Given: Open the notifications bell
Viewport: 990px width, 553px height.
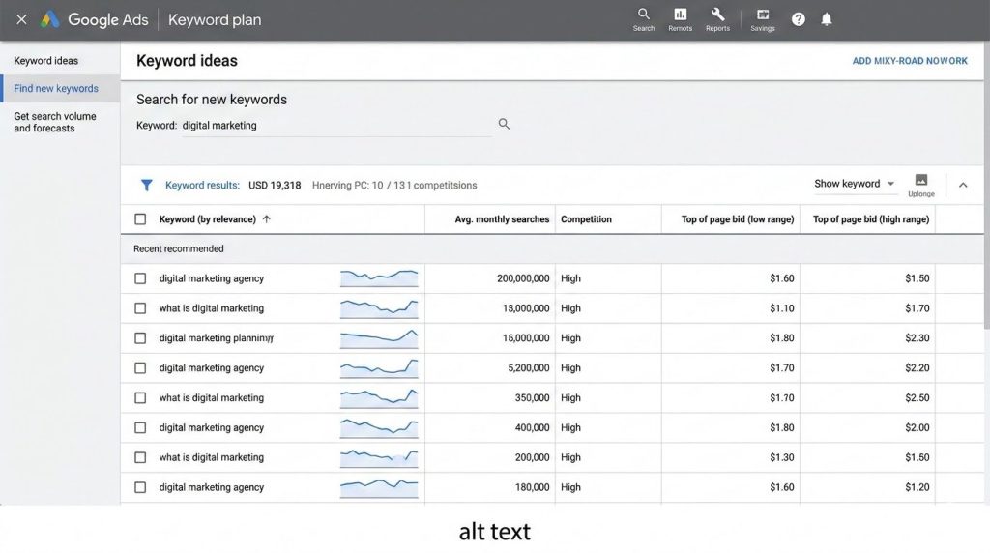Looking at the screenshot, I should click(x=827, y=19).
